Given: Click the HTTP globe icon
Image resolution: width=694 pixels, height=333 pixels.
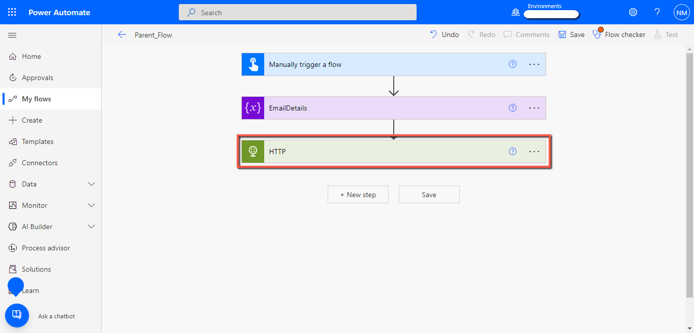Looking at the screenshot, I should pyautogui.click(x=253, y=151).
